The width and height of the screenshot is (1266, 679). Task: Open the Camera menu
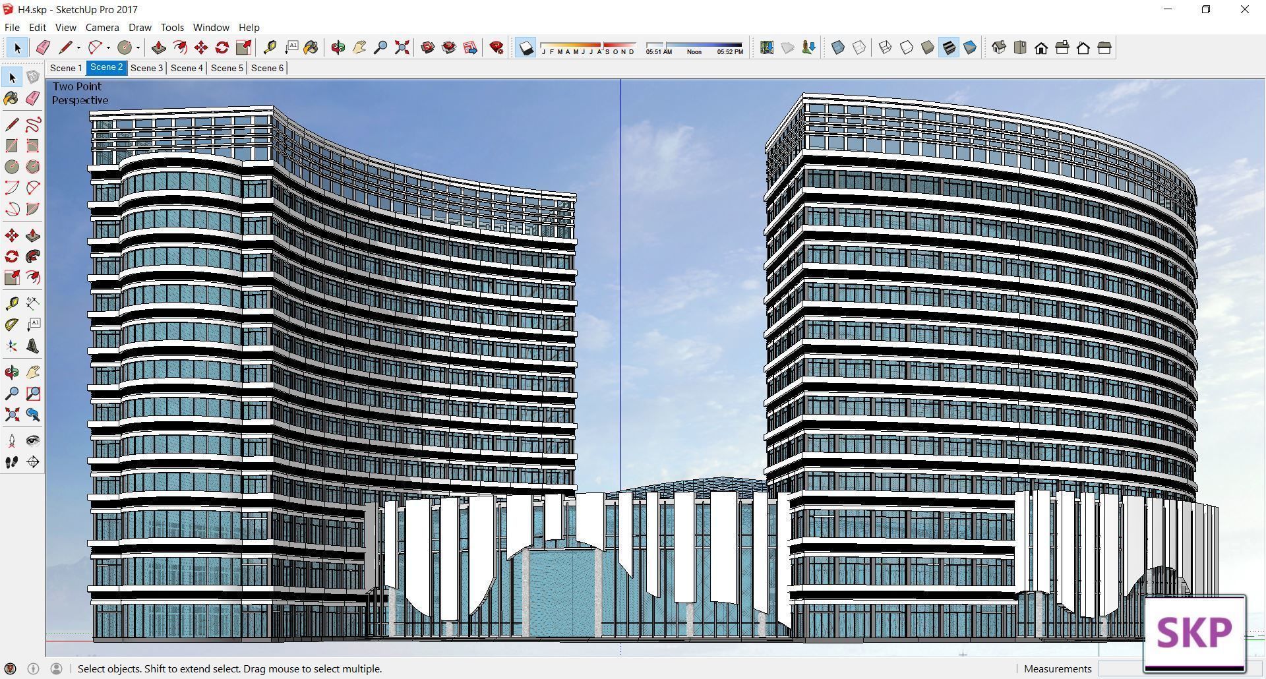click(x=102, y=27)
